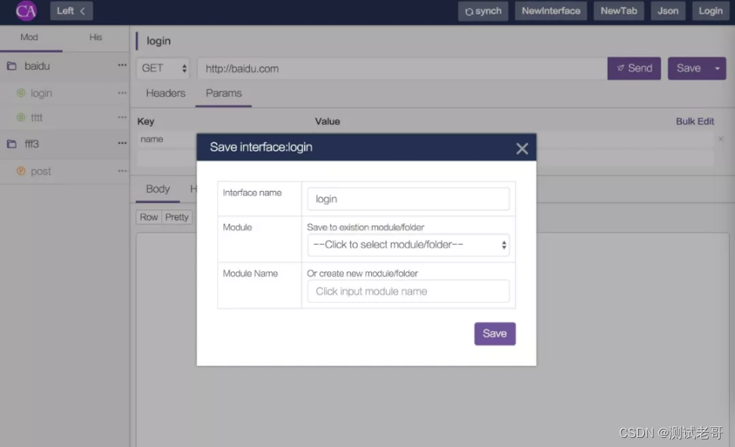Click the main Save button beside Send
The width and height of the screenshot is (735, 447).
pos(688,68)
